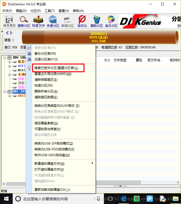Image resolution: width=181 pixels, height=204 pixels.
Task: Expand the ESP partition node
Action: [x=10, y=66]
